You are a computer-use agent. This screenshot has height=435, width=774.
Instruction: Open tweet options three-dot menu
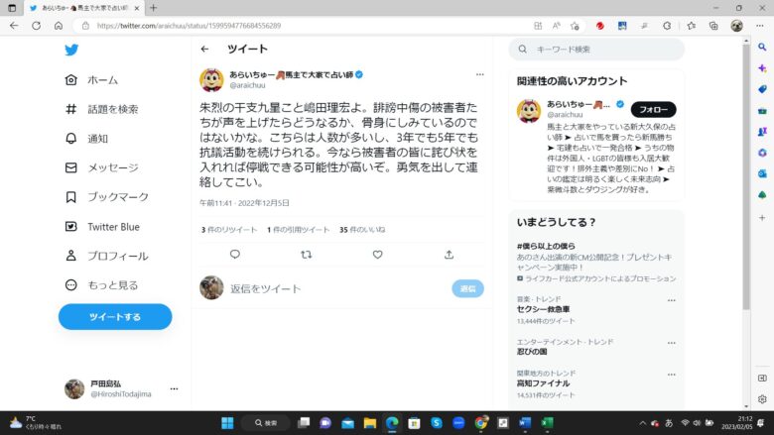coord(480,74)
